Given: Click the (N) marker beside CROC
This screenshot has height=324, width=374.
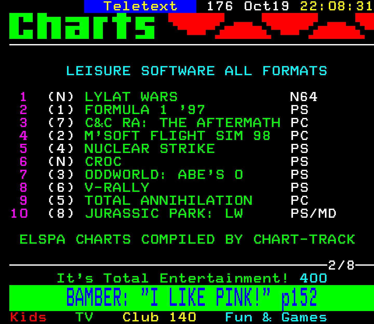Looking at the screenshot, I should 61,162.
